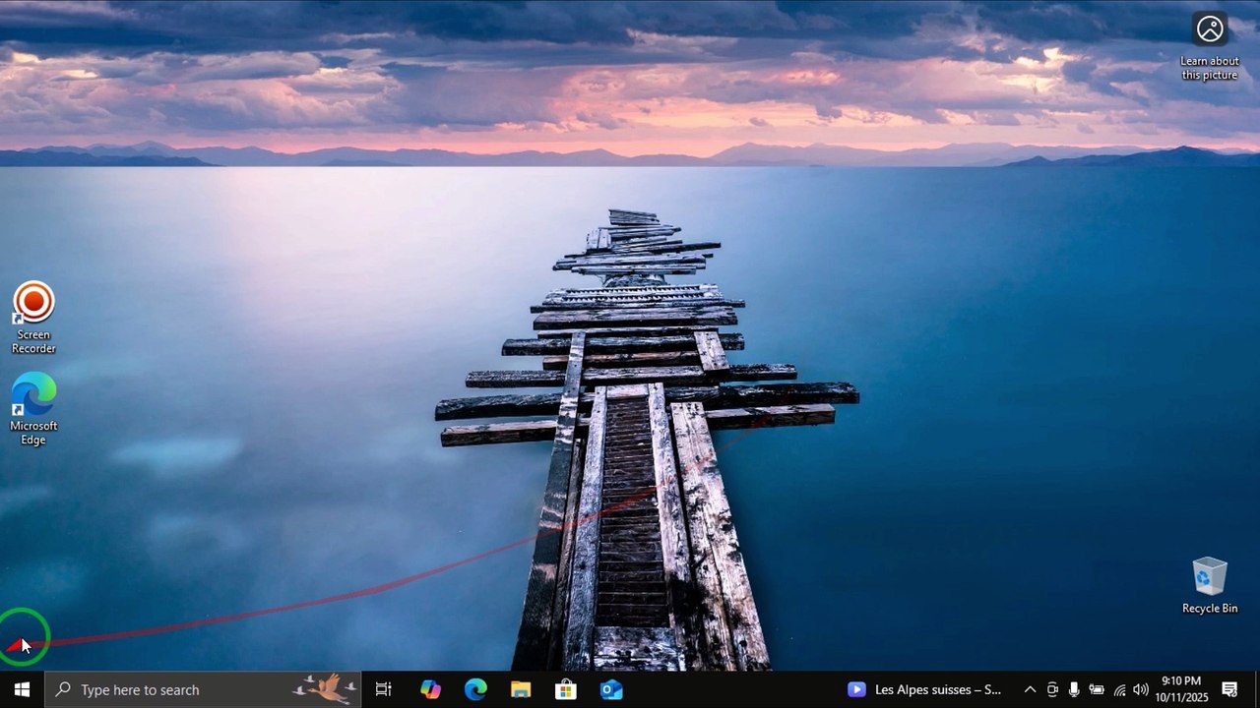This screenshot has width=1260, height=708.
Task: Open Outlook from the taskbar
Action: 611,689
